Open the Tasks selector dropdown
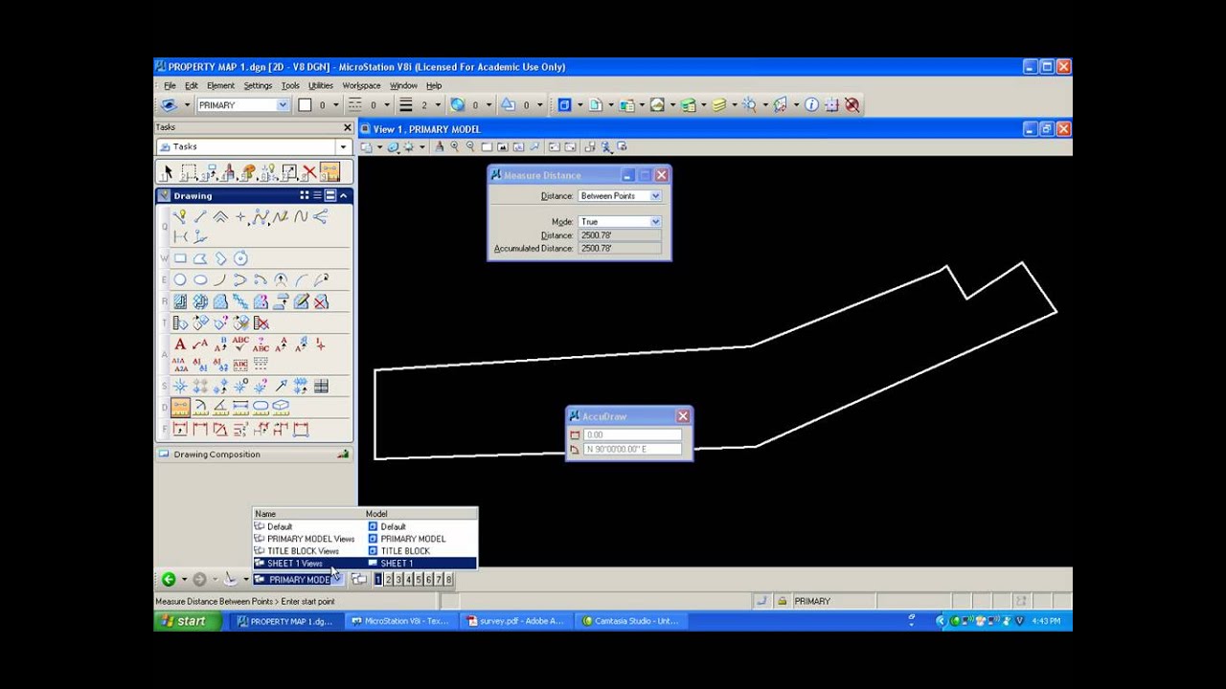Viewport: 1226px width, 689px height. (x=343, y=146)
